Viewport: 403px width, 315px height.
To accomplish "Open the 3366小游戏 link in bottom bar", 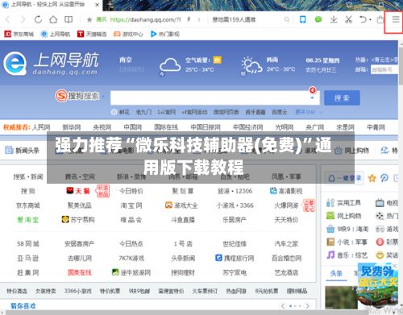I will [x=77, y=291].
